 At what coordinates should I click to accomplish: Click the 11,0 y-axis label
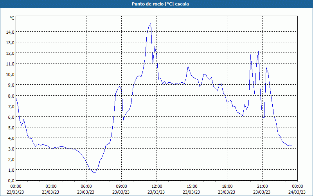click(x=10, y=64)
